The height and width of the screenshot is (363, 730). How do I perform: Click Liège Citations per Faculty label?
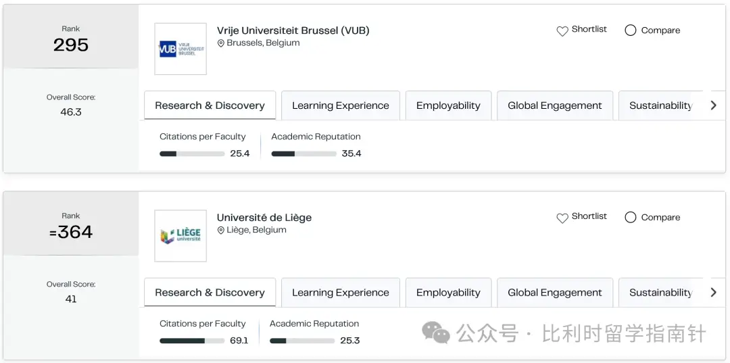pos(203,324)
